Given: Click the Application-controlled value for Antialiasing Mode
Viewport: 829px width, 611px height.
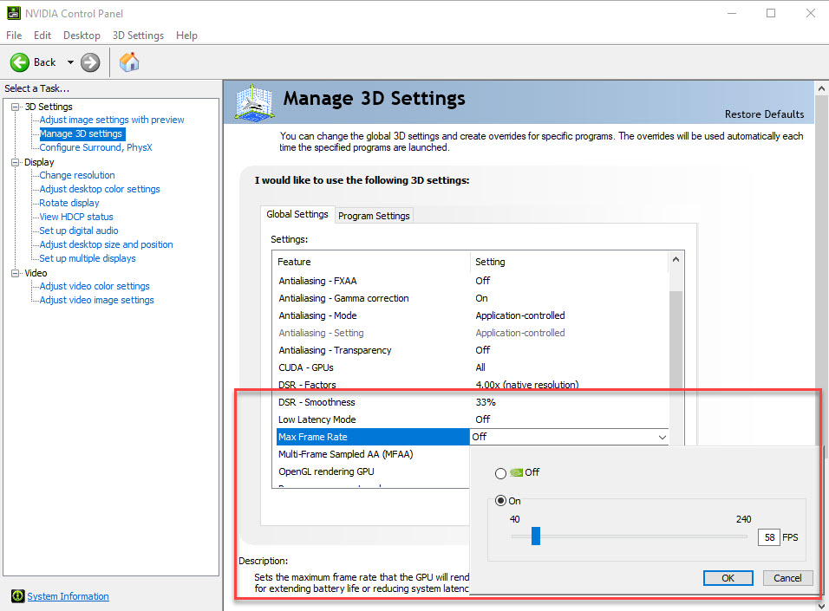Looking at the screenshot, I should [x=520, y=315].
